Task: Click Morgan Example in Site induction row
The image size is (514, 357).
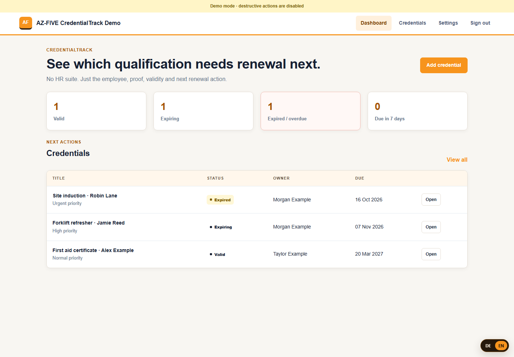Action: (292, 200)
